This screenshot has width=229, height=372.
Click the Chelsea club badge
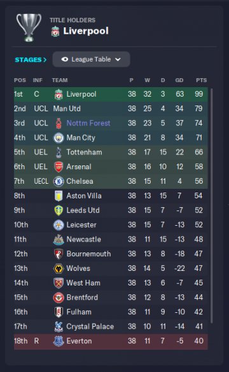pos(59,181)
